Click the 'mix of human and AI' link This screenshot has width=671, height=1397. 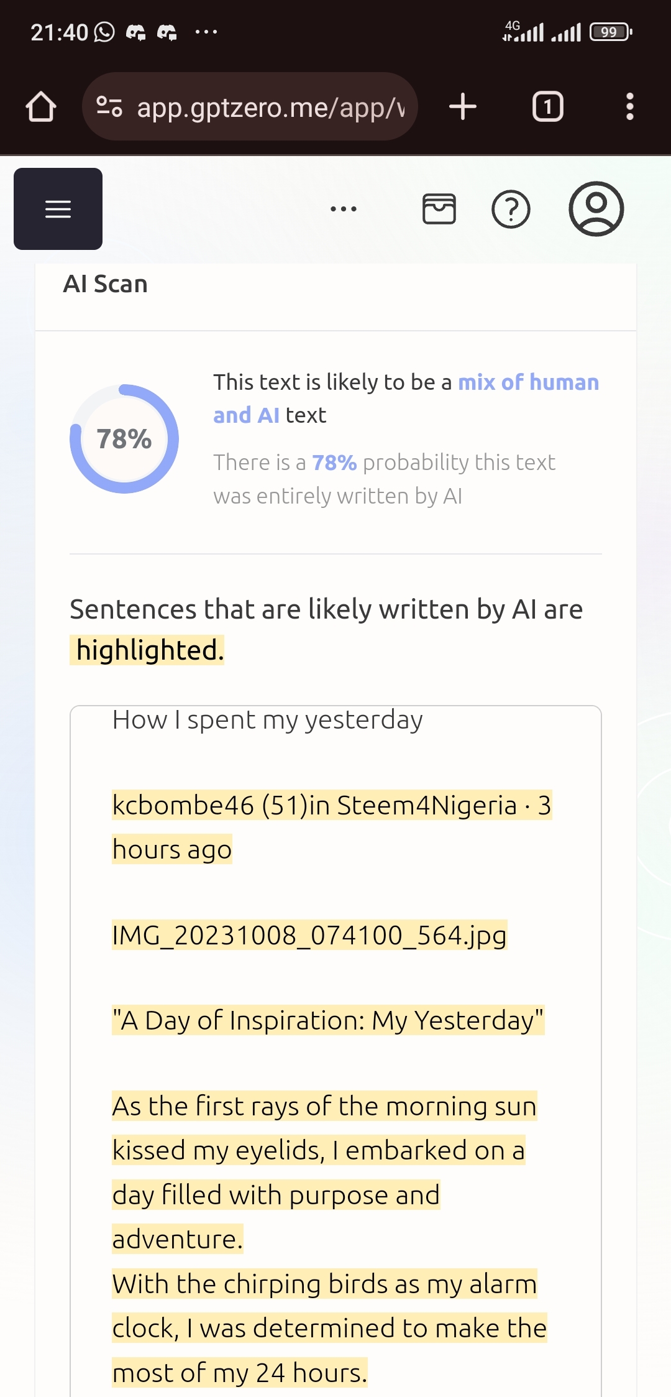[x=406, y=399]
